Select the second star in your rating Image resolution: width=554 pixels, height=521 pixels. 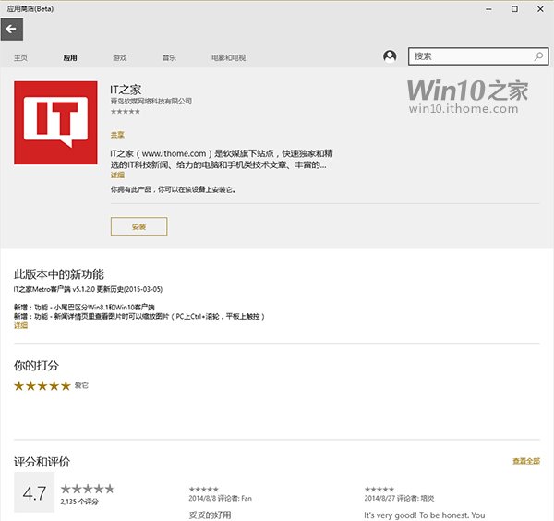click(x=30, y=385)
